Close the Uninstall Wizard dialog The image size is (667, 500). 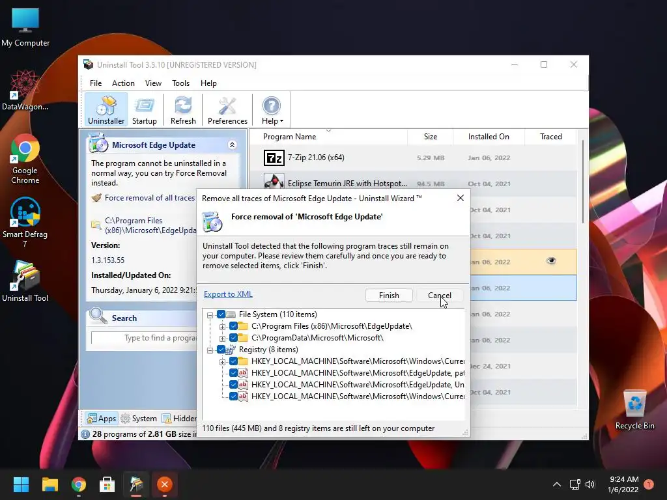point(461,198)
